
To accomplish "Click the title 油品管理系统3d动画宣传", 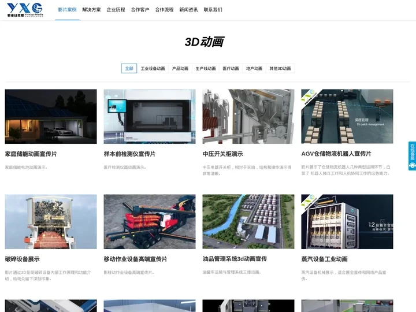I will 235,259.
